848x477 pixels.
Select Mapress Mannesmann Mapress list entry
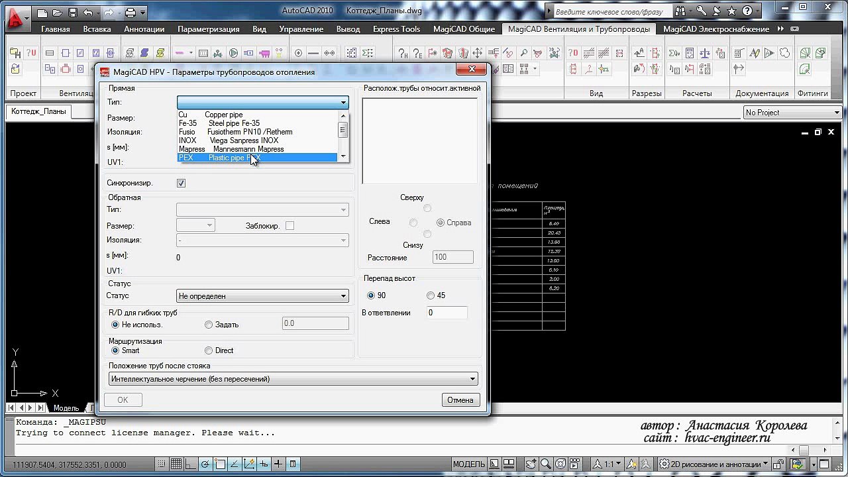click(258, 149)
